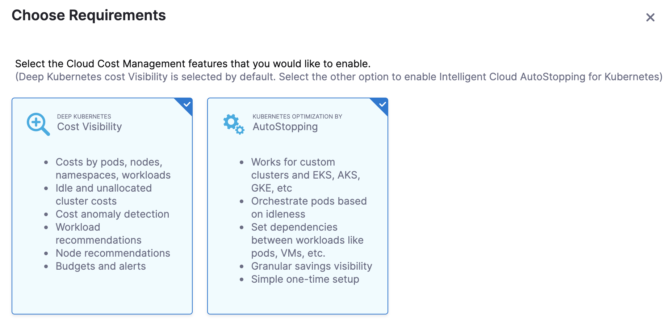Click the DEEP KUBERNETES label
670x321 pixels.
pyautogui.click(x=84, y=116)
